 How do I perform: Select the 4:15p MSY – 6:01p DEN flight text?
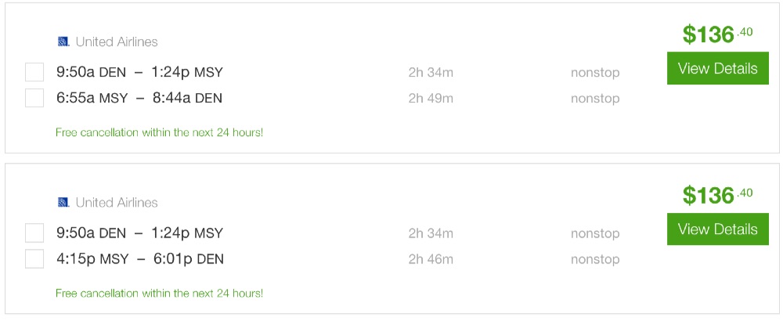pos(140,258)
